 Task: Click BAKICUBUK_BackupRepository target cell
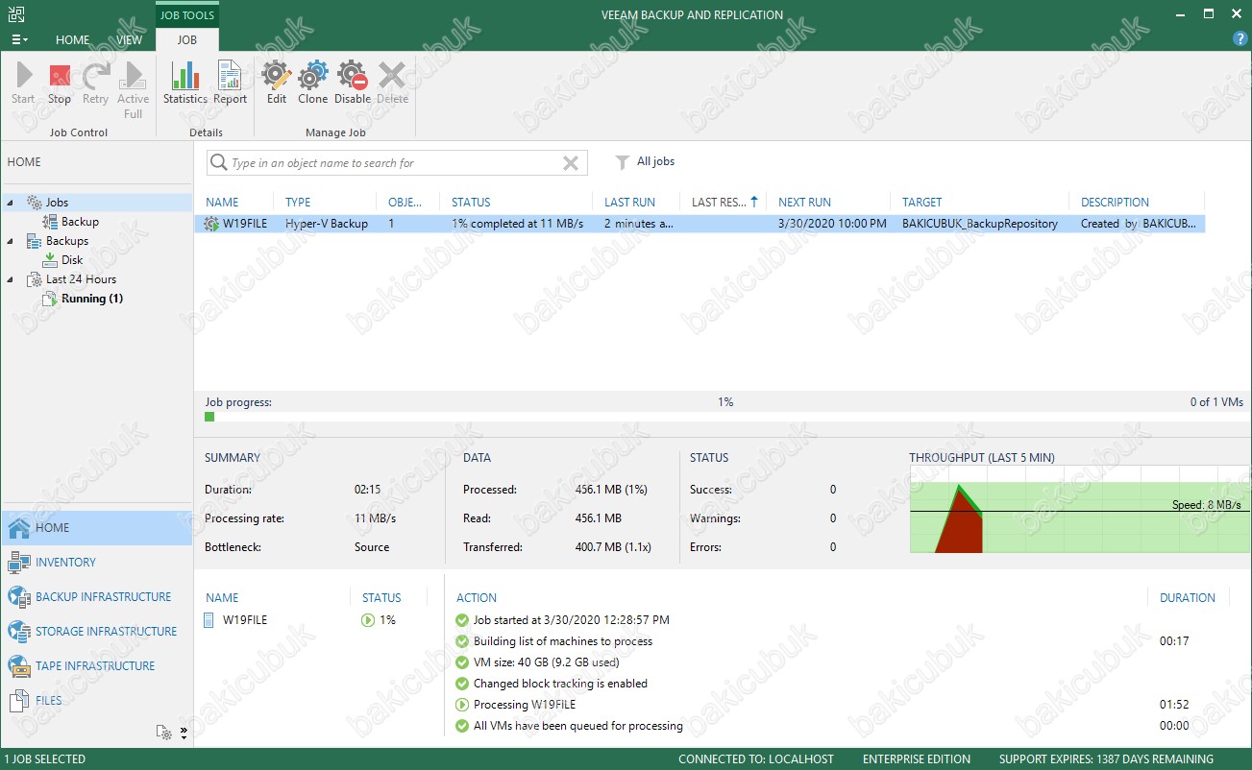pyautogui.click(x=980, y=224)
